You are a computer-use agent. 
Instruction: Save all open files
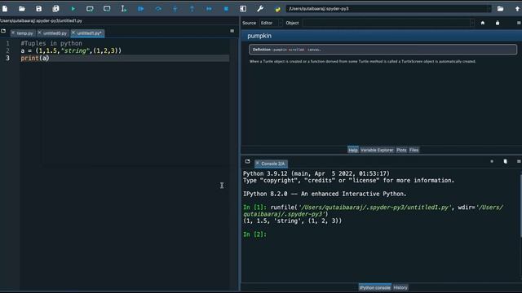55,9
